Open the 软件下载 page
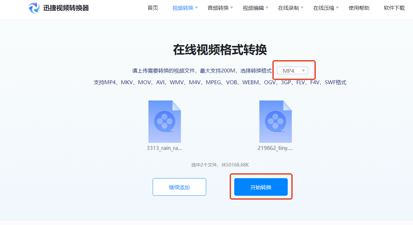The height and width of the screenshot is (225, 413). [x=394, y=8]
